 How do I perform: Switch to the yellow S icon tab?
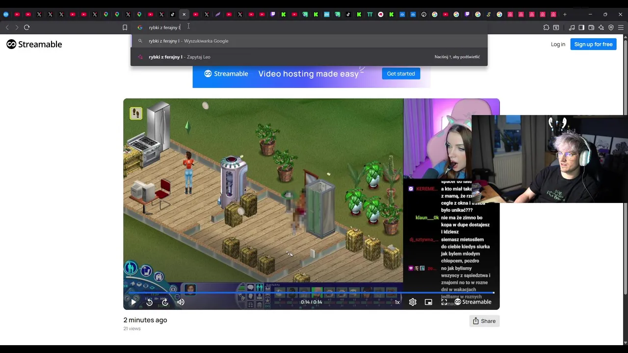point(489,14)
